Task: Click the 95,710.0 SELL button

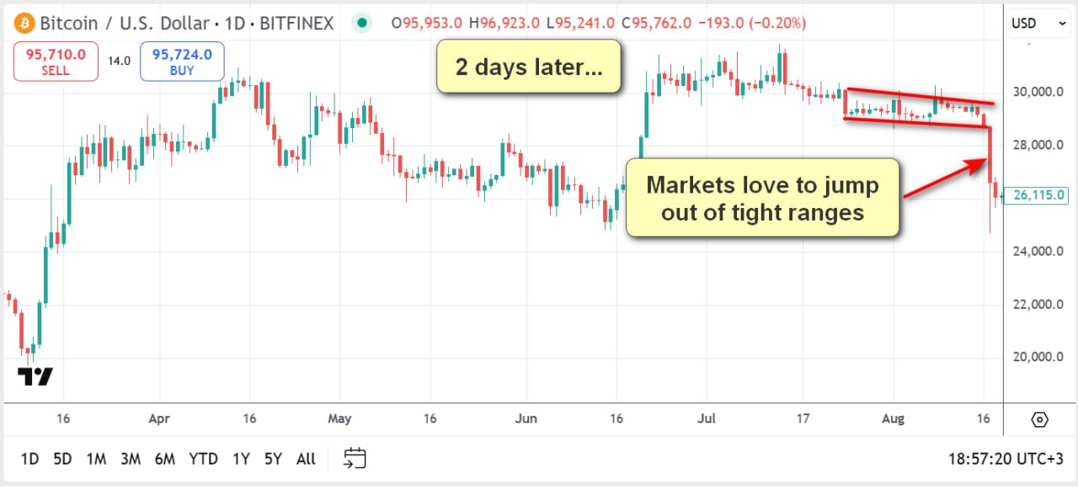Action: 56,62
